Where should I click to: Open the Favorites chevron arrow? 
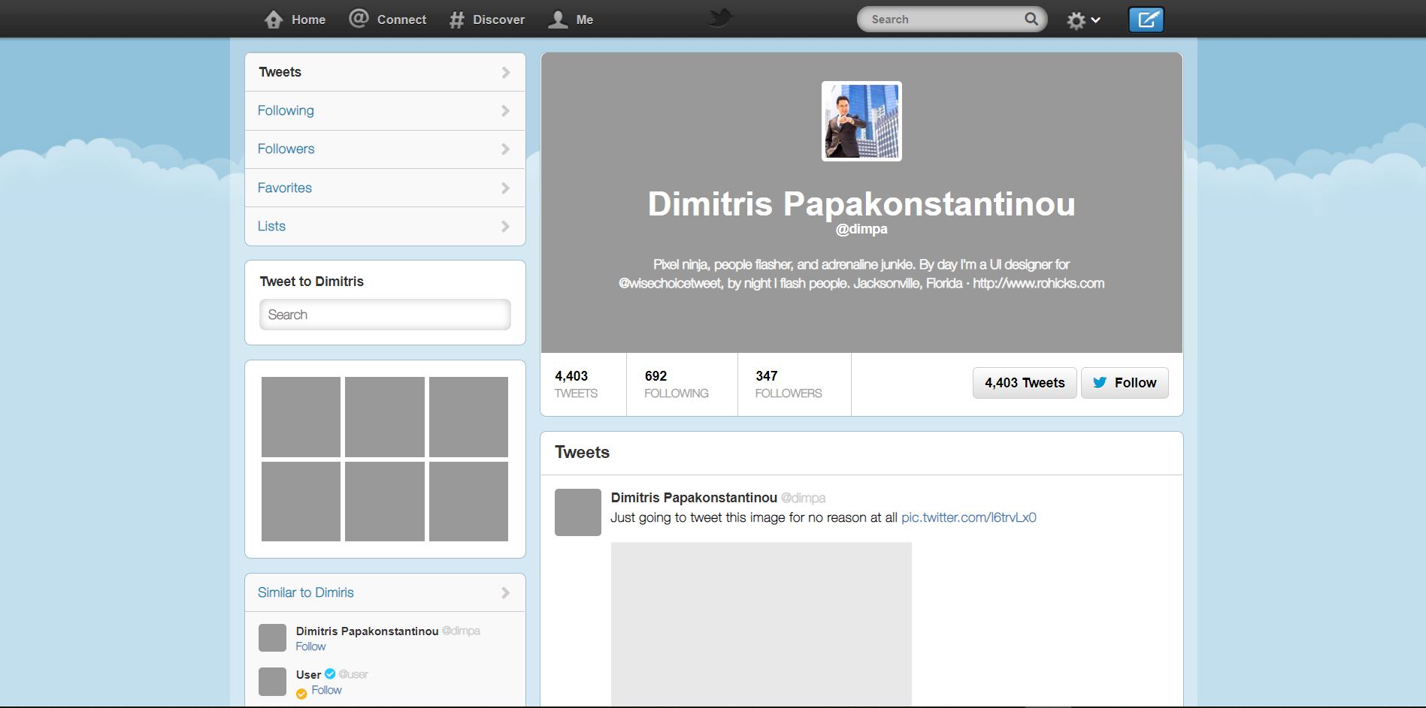coord(505,188)
